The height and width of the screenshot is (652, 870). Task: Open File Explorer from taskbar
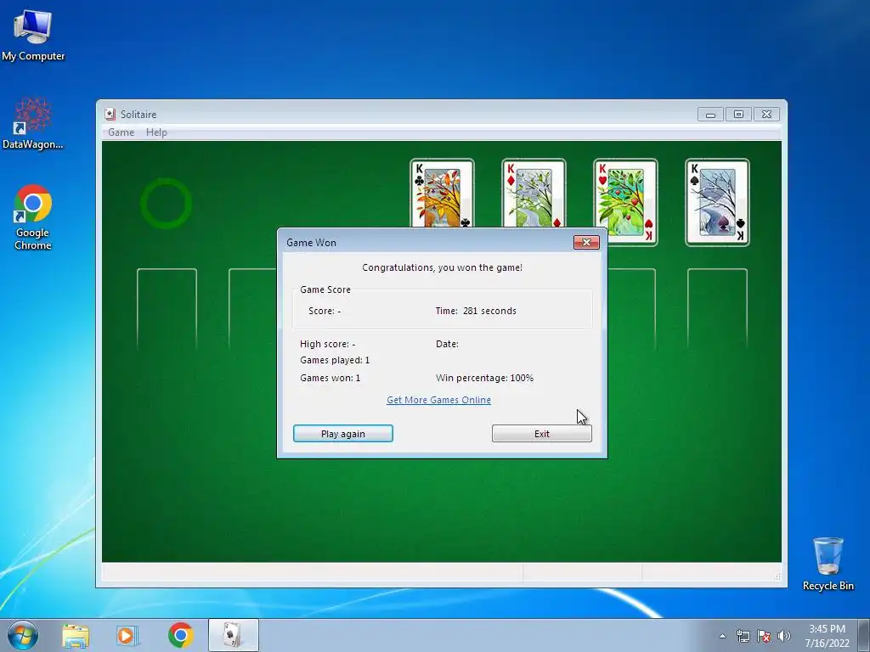point(75,635)
